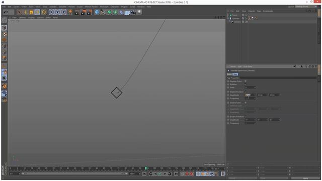
Task: Click the Object Manager search icon
Action: pyautogui.click(x=306, y=11)
